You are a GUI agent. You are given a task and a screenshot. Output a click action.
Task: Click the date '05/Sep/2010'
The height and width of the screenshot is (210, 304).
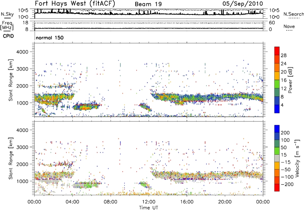point(243,3)
